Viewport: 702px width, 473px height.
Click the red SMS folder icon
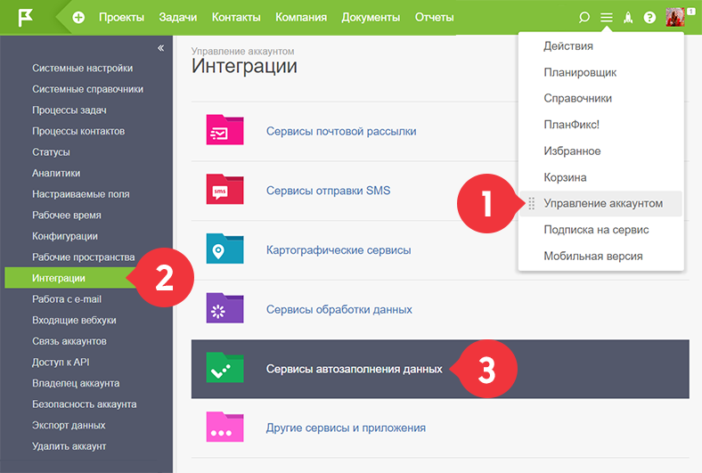coord(224,190)
